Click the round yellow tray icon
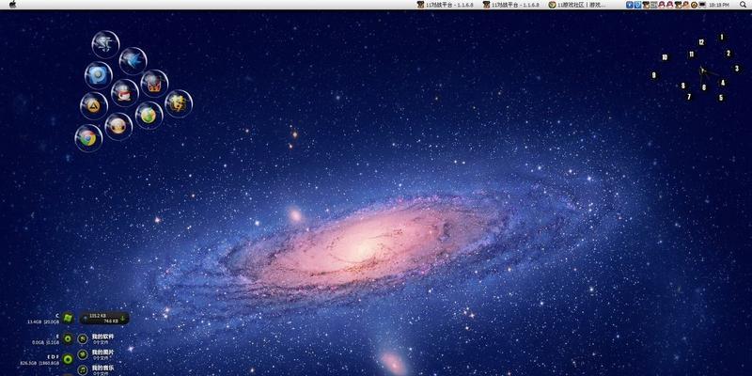 (694, 5)
